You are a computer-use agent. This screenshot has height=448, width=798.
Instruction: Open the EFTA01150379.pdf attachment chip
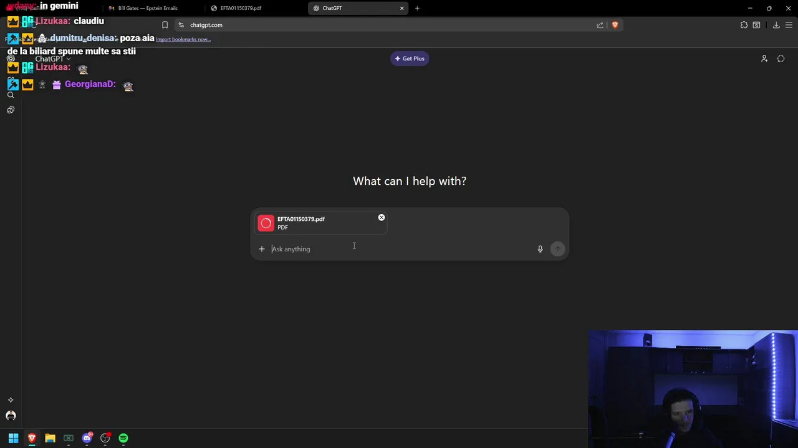(x=321, y=223)
